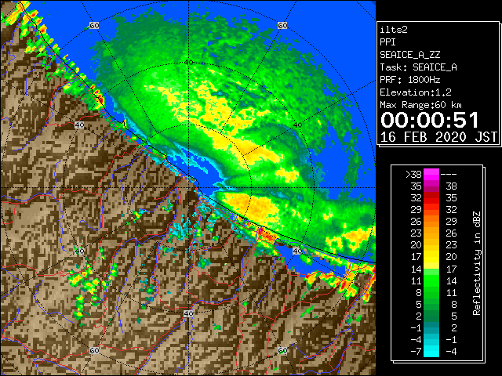Click the '>38' legend value
502x376 pixels.
point(413,174)
